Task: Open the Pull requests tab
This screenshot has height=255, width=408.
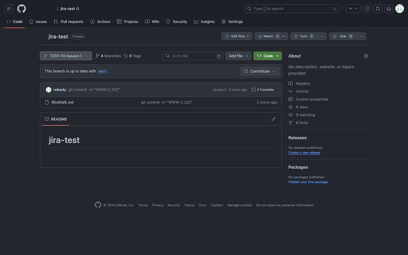Action: (x=69, y=22)
